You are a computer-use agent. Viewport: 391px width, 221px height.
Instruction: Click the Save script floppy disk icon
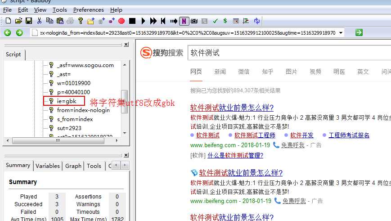[x=29, y=21]
